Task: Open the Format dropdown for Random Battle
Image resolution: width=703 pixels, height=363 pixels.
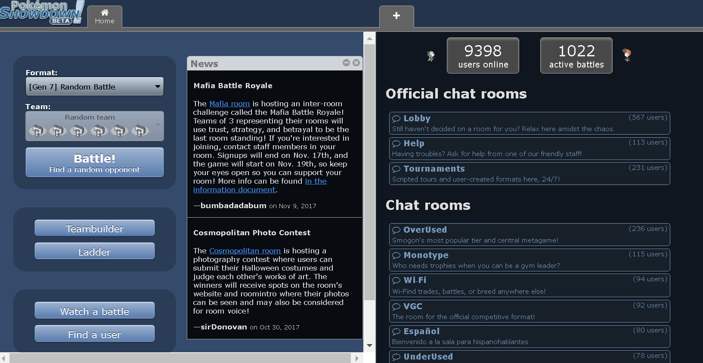Action: pyautogui.click(x=95, y=86)
